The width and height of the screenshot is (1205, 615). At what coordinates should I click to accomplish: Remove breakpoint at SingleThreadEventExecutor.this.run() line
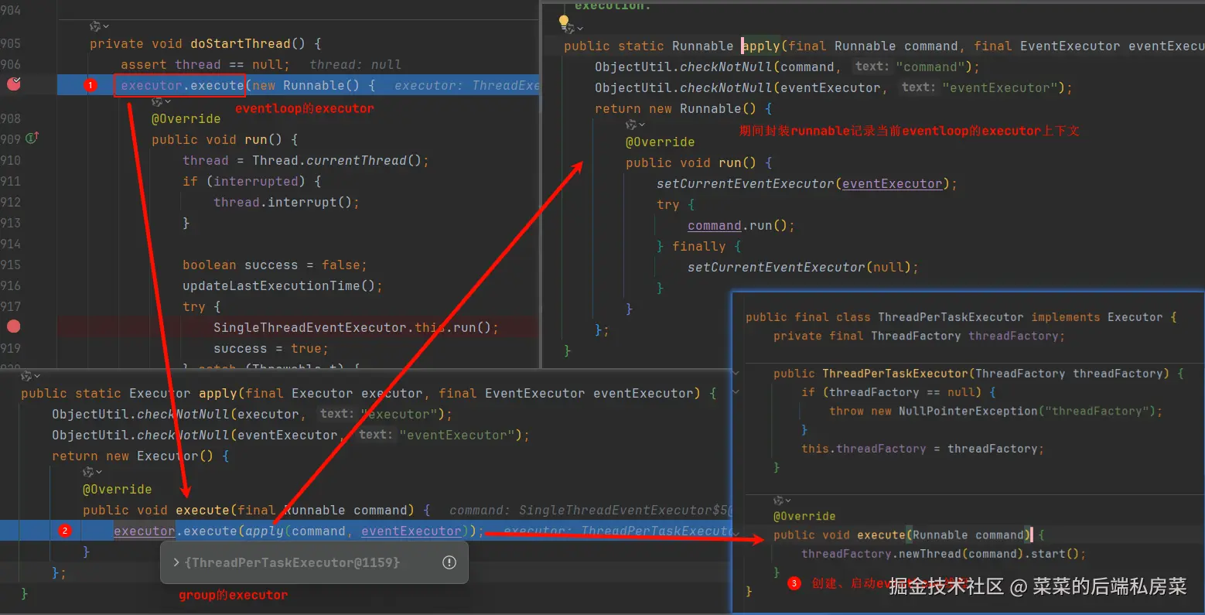click(x=14, y=326)
